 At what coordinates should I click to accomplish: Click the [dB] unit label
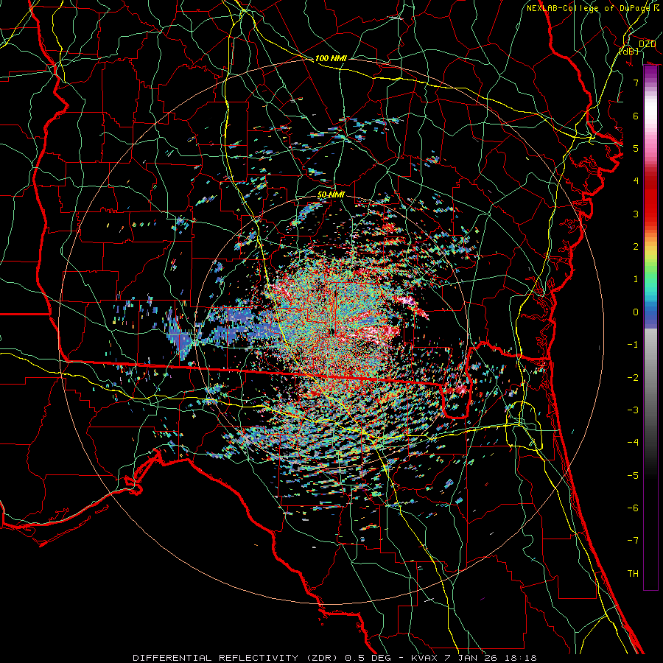tap(628, 51)
